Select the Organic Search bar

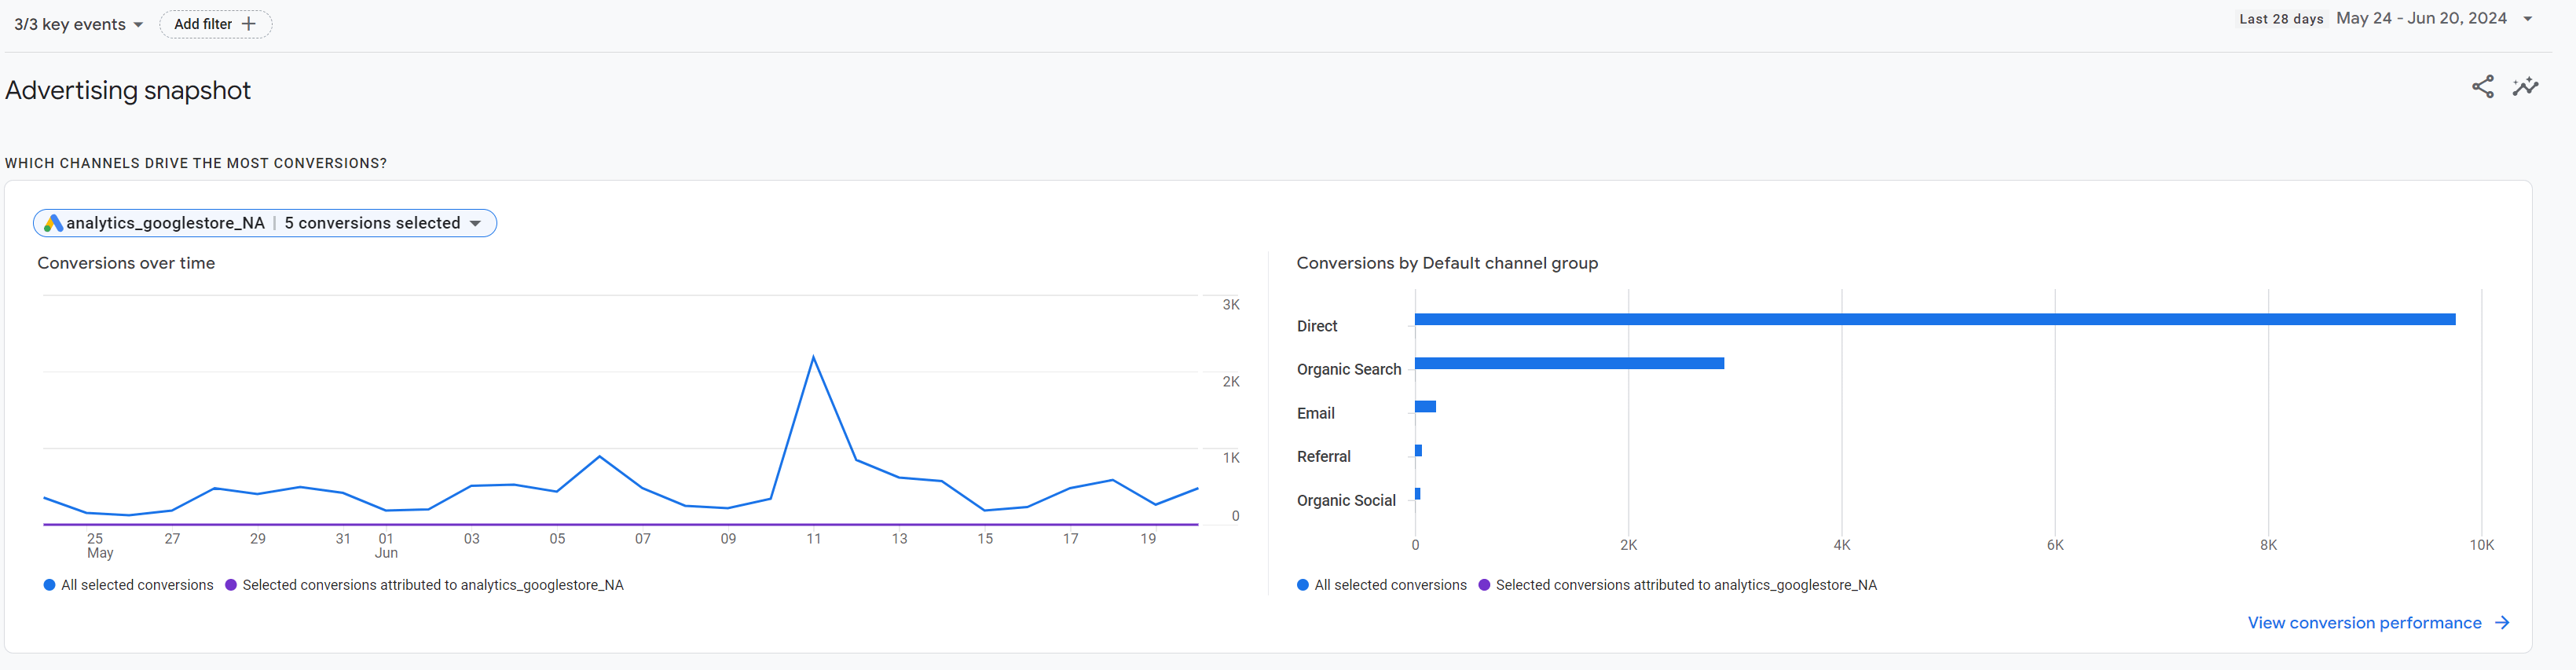coord(1569,364)
